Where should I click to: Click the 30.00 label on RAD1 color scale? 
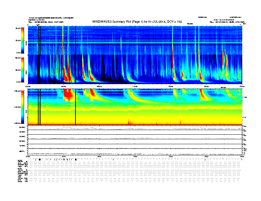[x=18, y=70]
